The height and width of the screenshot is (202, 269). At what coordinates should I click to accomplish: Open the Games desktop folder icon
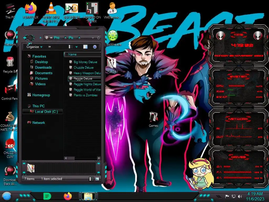pyautogui.click(x=153, y=119)
